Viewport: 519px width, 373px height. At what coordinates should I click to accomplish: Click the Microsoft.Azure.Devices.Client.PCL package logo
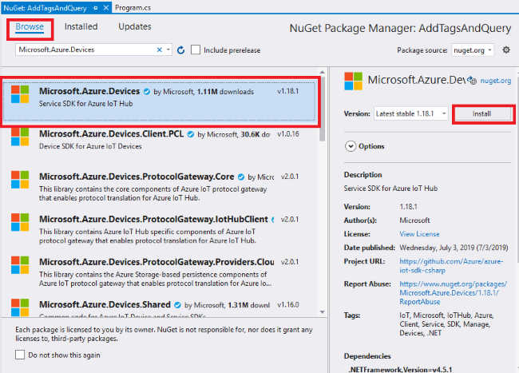coord(20,139)
